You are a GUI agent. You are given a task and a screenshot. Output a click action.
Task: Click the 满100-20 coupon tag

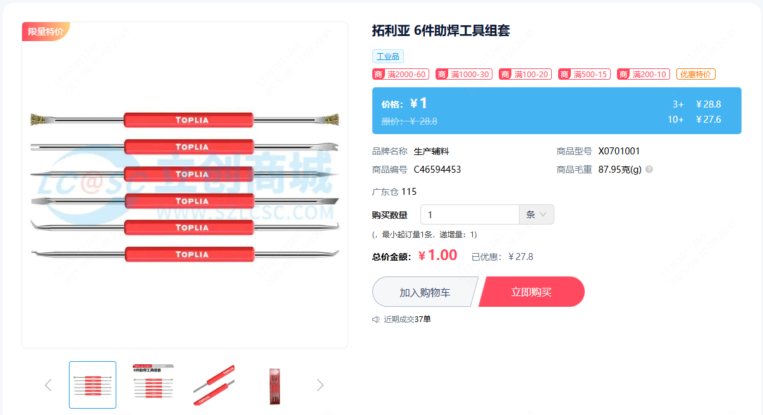pyautogui.click(x=525, y=74)
